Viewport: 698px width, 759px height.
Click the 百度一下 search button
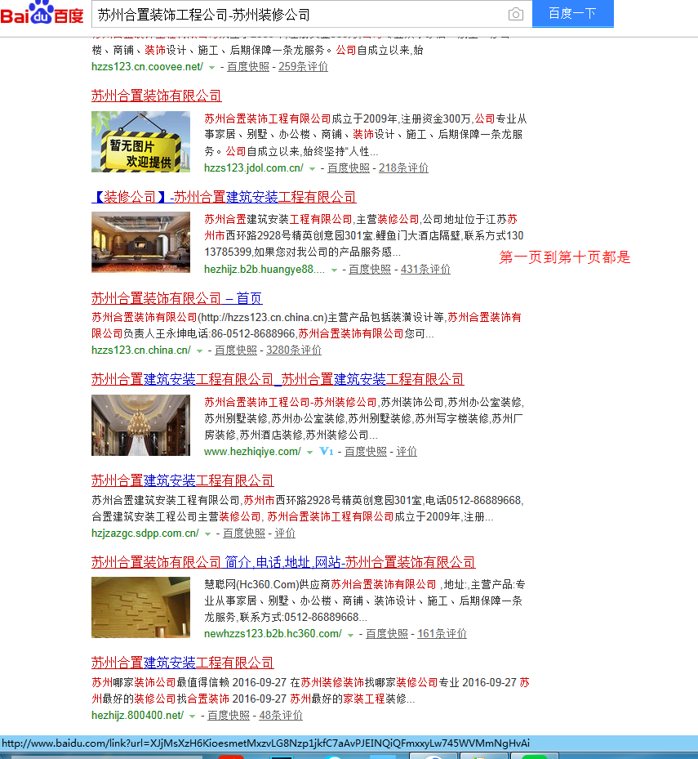[x=573, y=14]
